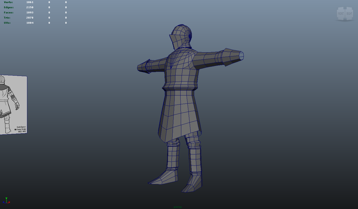Image resolution: width=358 pixels, height=209 pixels.
Task: Click the triangle count value 2078
Action: (x=30, y=18)
